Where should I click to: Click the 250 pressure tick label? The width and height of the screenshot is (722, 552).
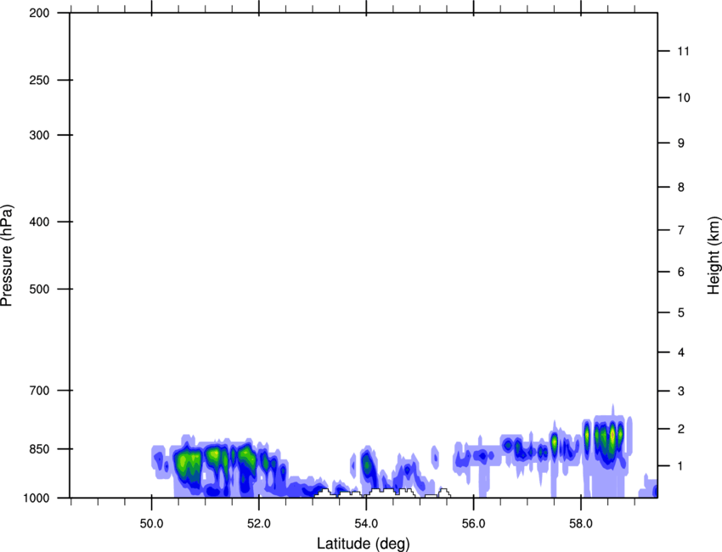(x=39, y=80)
